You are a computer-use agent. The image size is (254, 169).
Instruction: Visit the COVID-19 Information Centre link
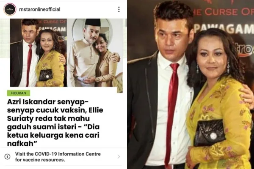[58, 154]
